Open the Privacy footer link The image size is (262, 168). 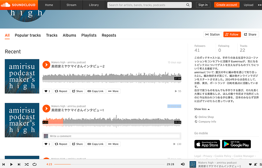click(207, 156)
